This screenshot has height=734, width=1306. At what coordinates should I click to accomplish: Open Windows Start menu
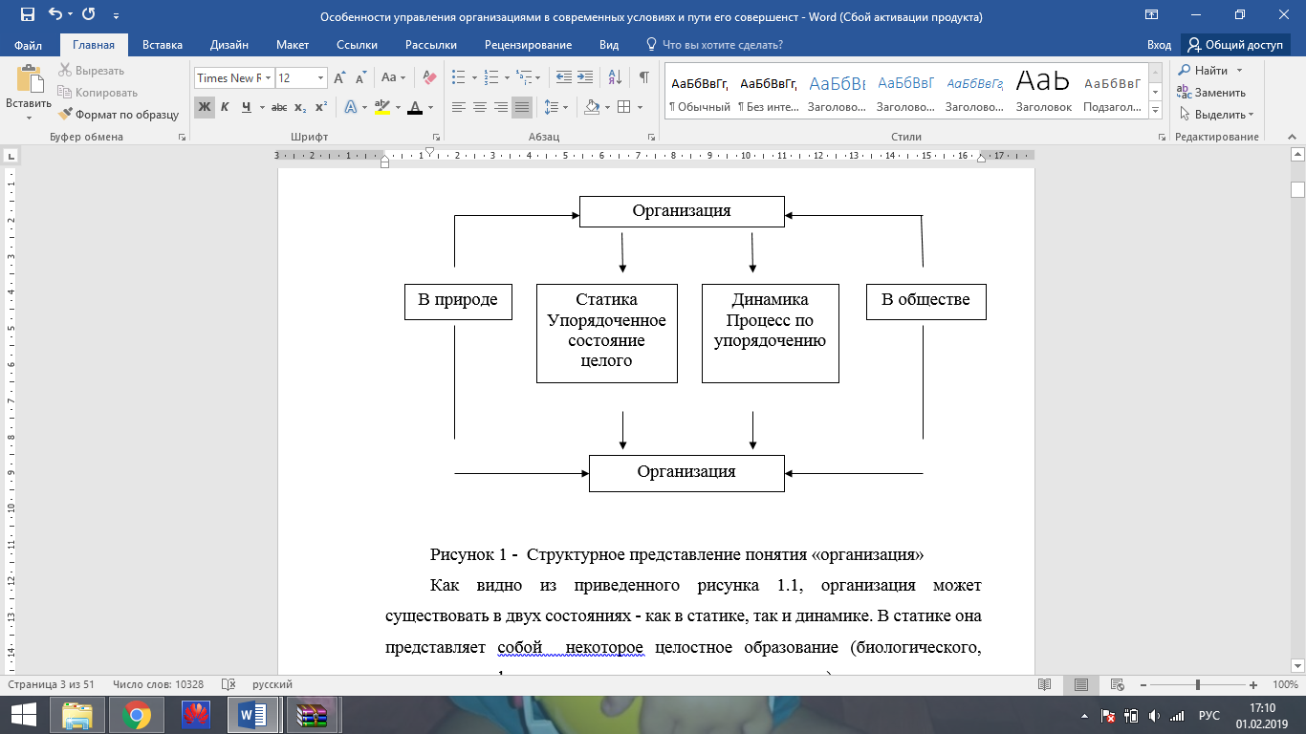[x=23, y=715]
